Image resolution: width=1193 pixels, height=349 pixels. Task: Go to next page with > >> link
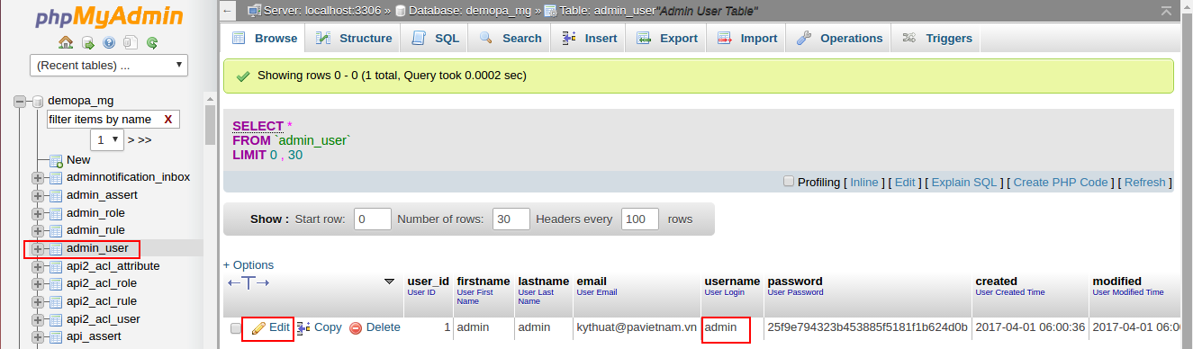140,139
